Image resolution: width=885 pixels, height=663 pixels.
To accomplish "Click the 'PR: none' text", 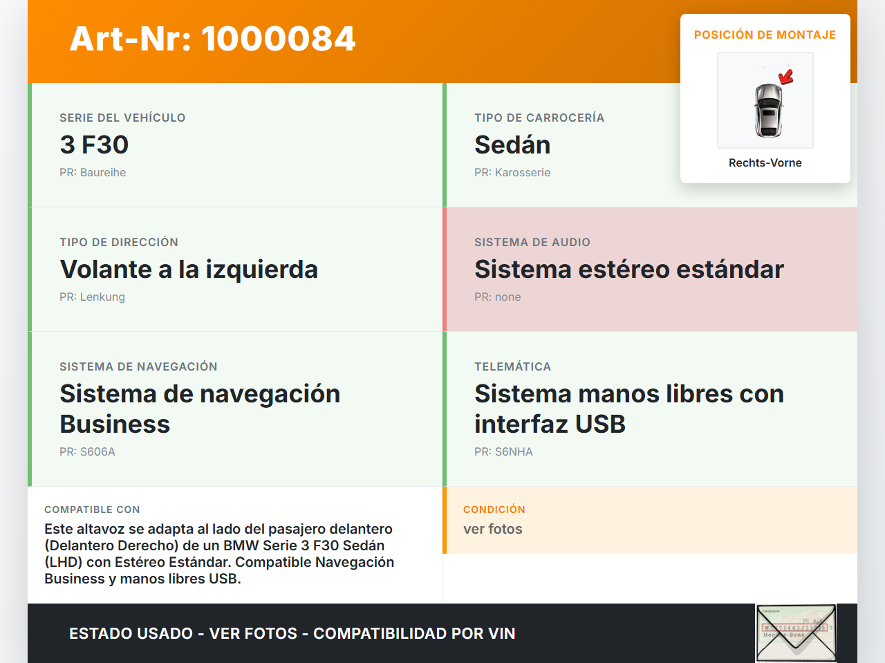I will (498, 297).
